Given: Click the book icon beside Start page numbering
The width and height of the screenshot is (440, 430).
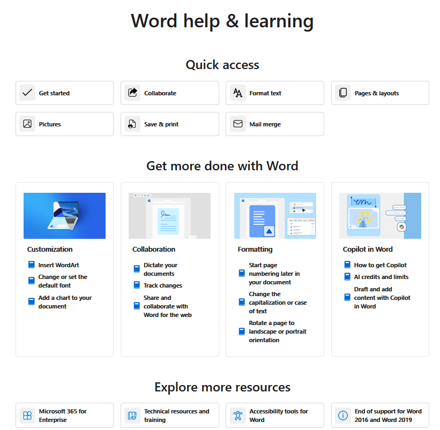Looking at the screenshot, I should tap(242, 273).
